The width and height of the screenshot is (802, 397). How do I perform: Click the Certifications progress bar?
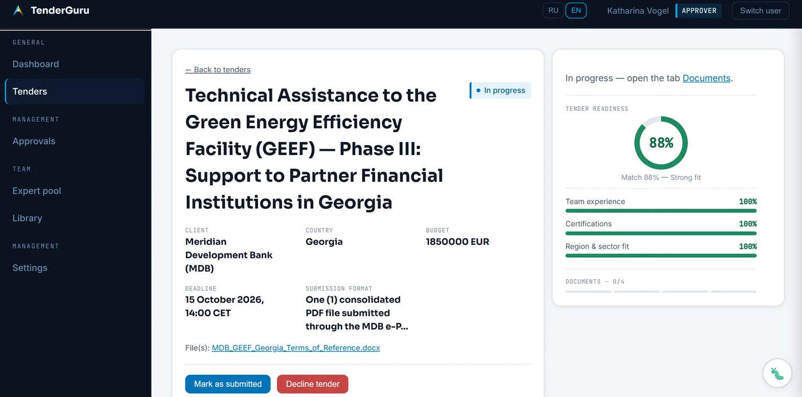point(661,233)
